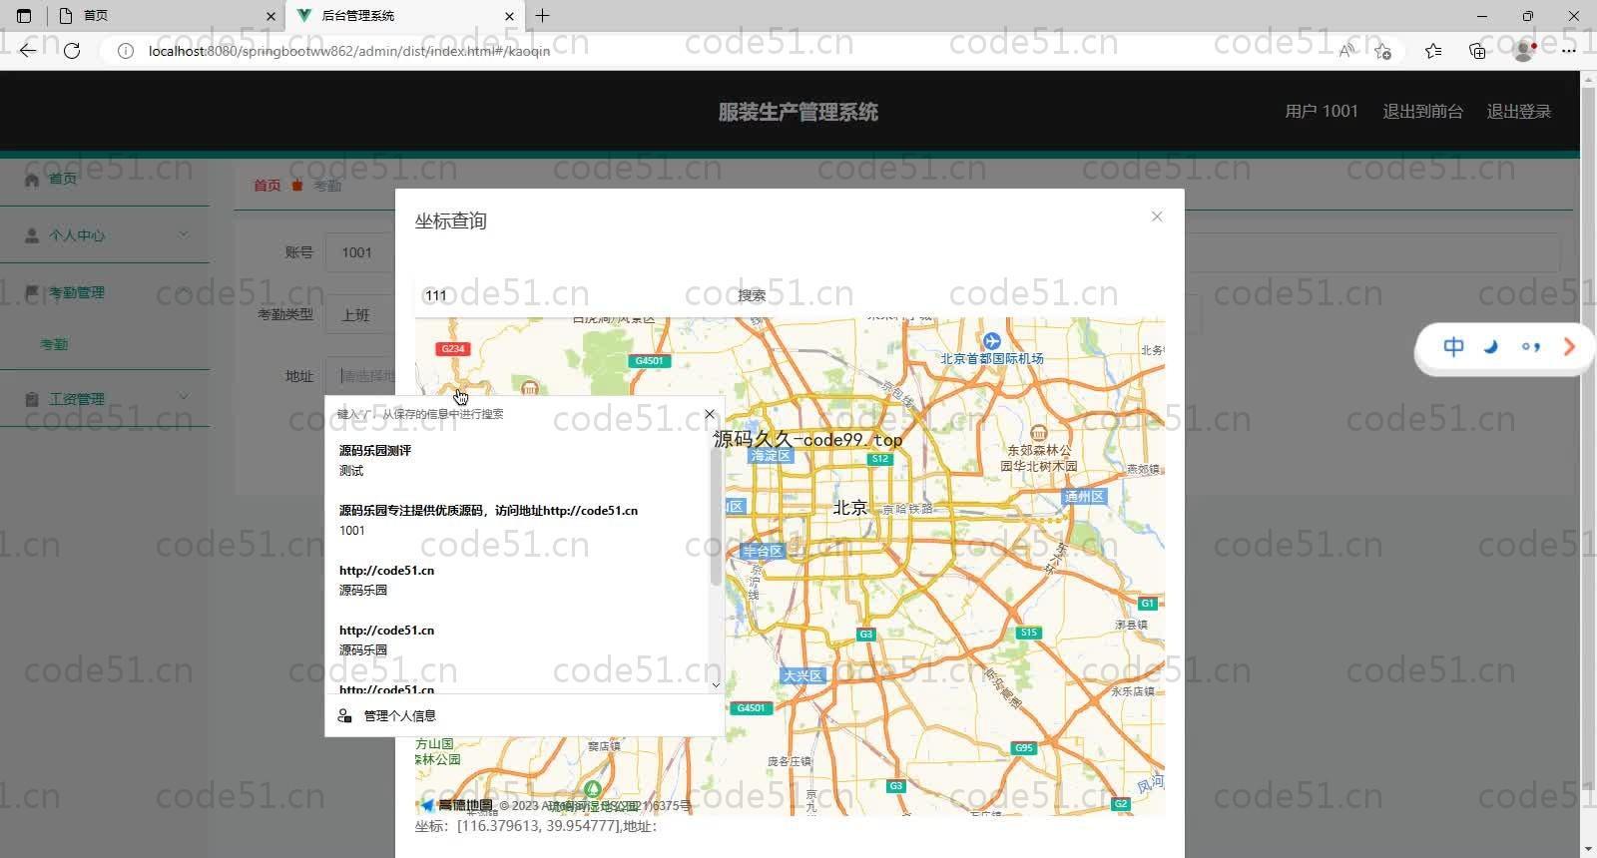Image resolution: width=1597 pixels, height=858 pixels.
Task: Click 退出登录 in header
Action: (1519, 112)
